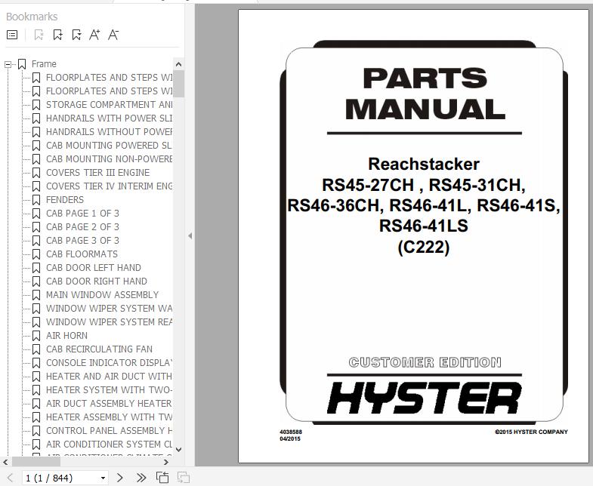Viewport: 593px width, 486px height.
Task: Open the bookmarks options list icon
Action: [x=12, y=35]
